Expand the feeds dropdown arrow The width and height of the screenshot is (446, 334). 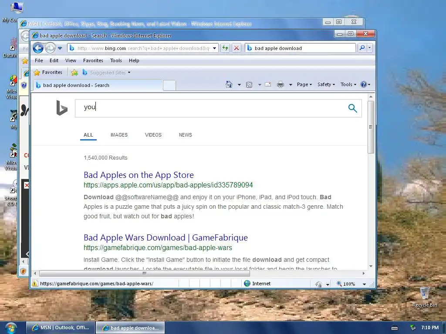[260, 85]
